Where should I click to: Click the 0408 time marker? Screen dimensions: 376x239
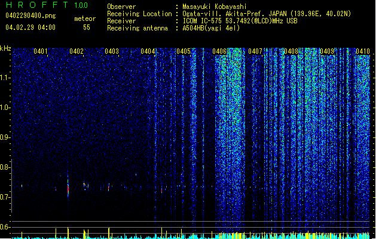tap(291, 51)
